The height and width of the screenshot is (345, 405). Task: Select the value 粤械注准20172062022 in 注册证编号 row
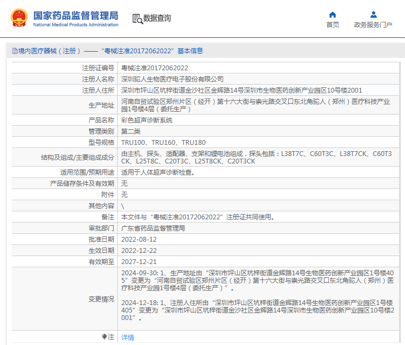[x=155, y=68]
